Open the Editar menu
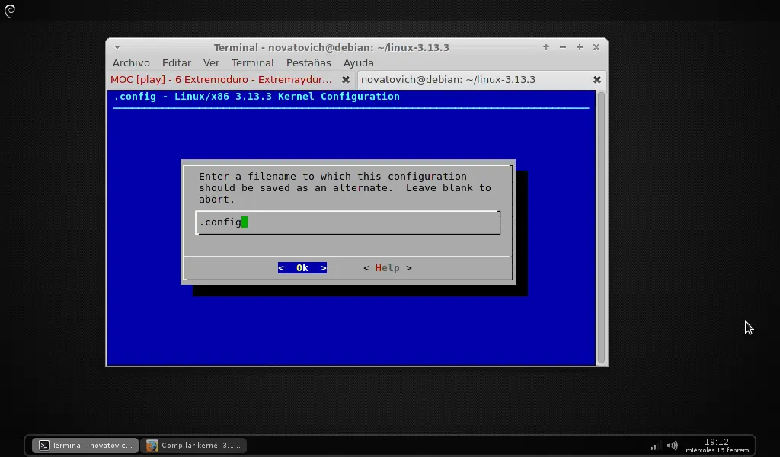The width and height of the screenshot is (780, 457). click(177, 62)
